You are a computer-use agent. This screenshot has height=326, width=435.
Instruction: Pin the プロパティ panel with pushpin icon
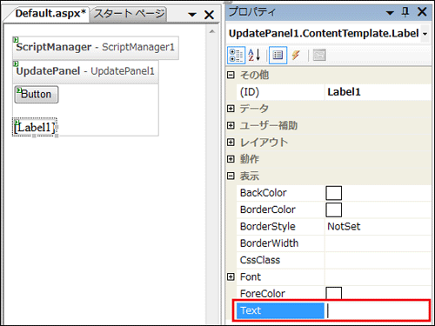pos(405,12)
